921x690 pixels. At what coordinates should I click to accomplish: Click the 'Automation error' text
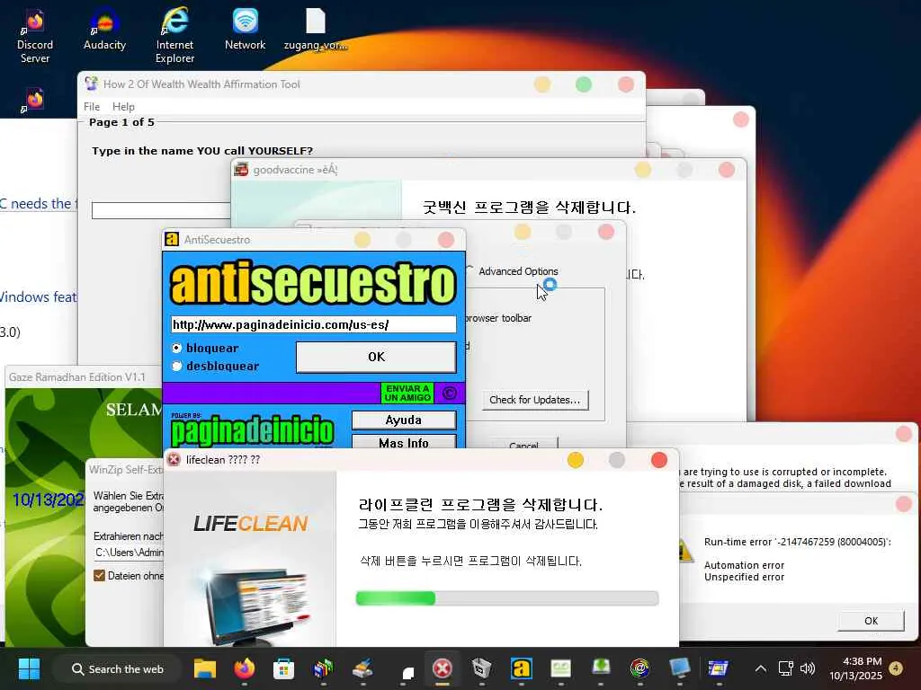[744, 565]
